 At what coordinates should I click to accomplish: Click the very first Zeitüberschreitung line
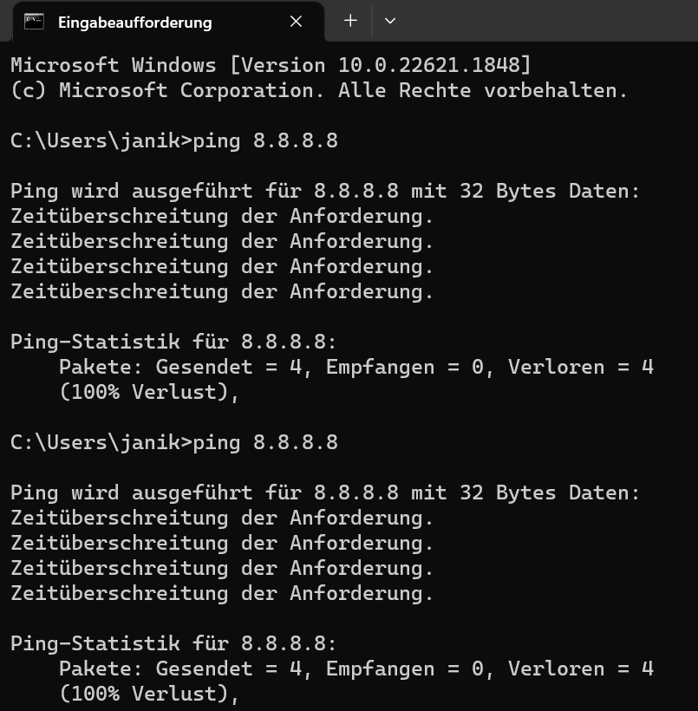222,216
